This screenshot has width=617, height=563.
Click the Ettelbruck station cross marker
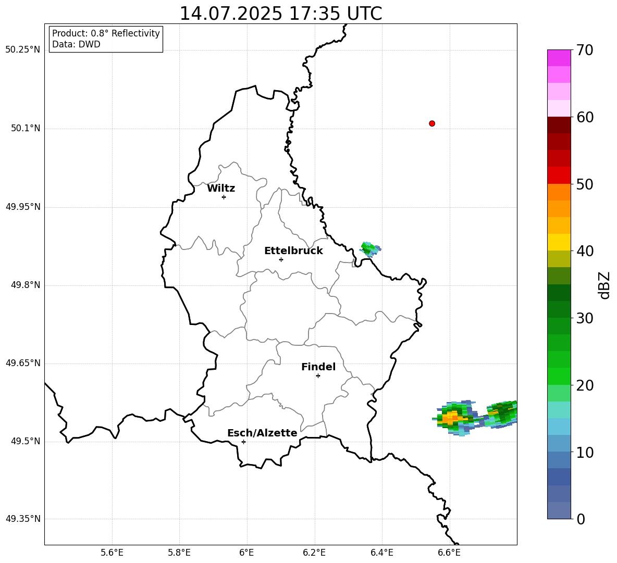[281, 259]
